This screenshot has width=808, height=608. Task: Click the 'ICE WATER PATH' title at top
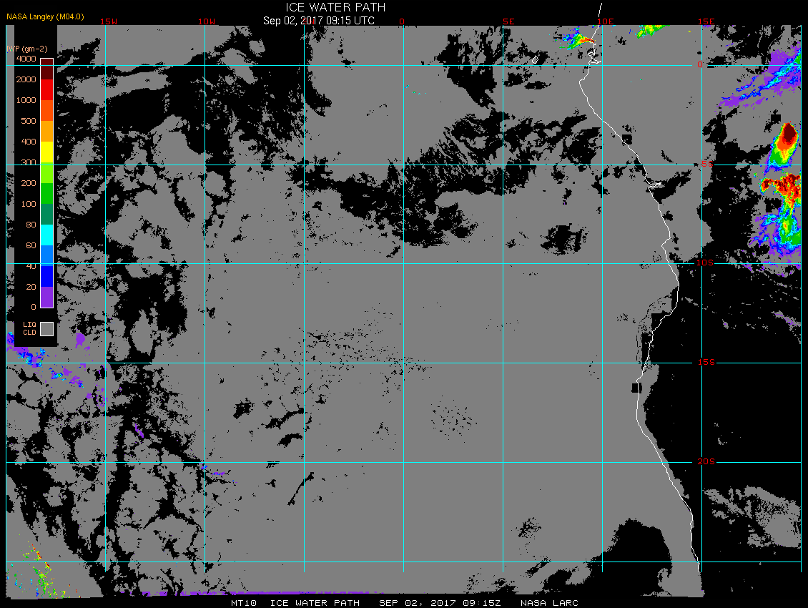point(335,7)
